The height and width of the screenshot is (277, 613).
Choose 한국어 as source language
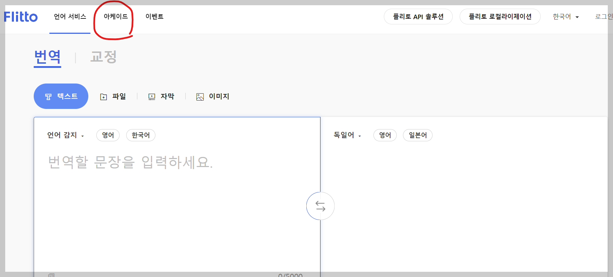tap(141, 135)
